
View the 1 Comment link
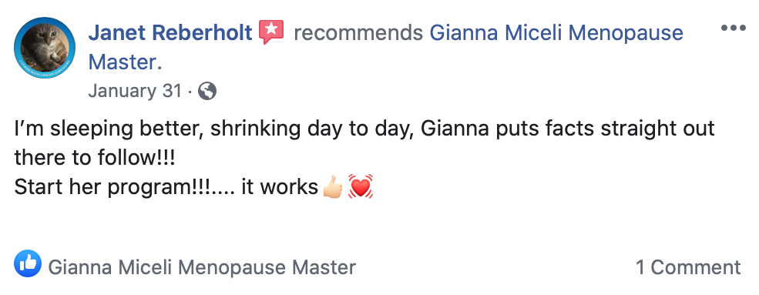tap(688, 267)
